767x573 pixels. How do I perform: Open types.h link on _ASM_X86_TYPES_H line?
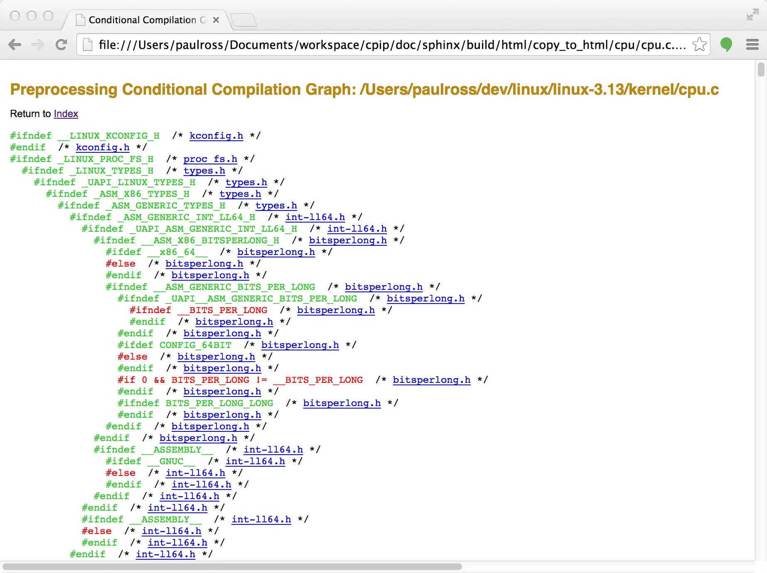(240, 194)
